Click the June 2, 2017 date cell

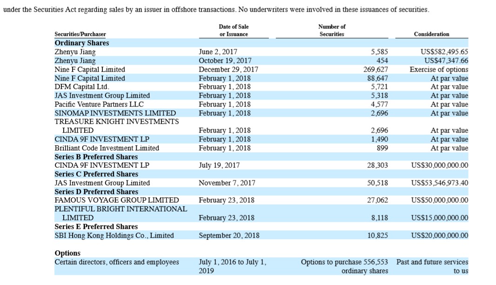coord(218,52)
